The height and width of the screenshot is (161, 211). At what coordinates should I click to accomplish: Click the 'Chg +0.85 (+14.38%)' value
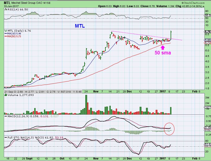coord(189,6)
